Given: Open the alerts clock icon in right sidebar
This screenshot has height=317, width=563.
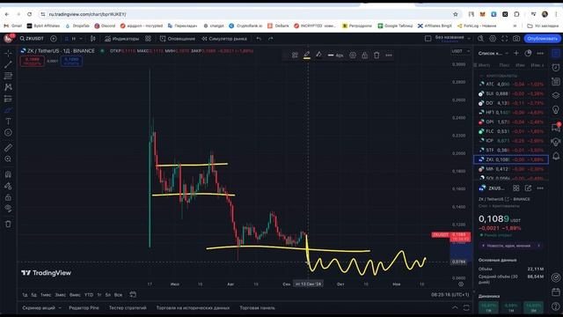Looking at the screenshot, I should [556, 68].
